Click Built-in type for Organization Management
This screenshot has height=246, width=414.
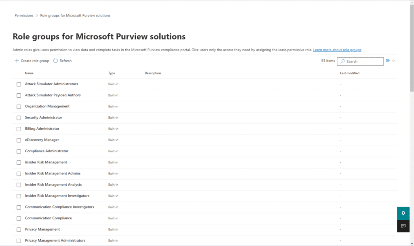point(113,107)
